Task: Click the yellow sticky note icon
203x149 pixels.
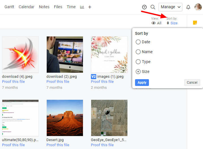Action: pyautogui.click(x=195, y=23)
